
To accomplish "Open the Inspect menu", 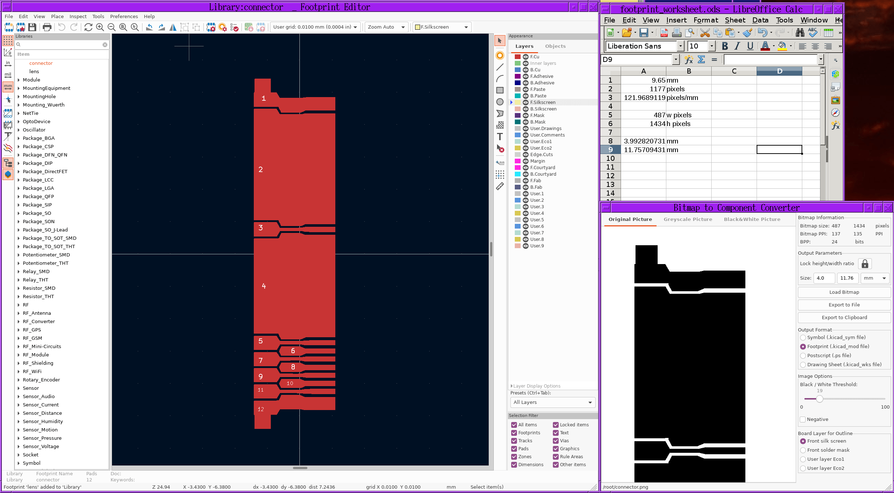I will tap(78, 16).
